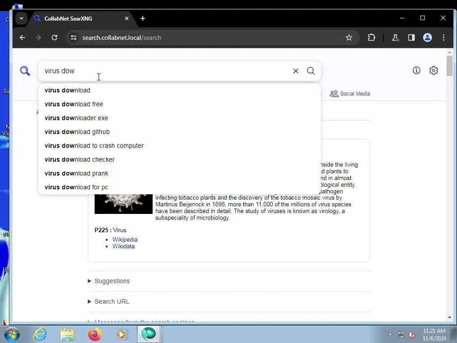Launch Firefox from the taskbar
This screenshot has height=343, width=457.
pos(95,334)
